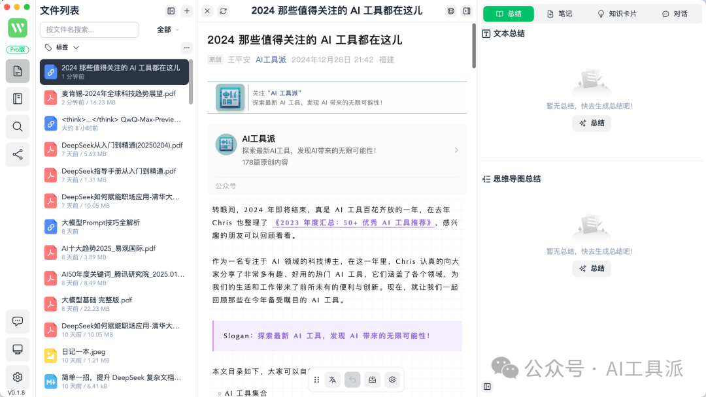Generate mind map summary 总结 button
706x397 pixels.
coord(592,268)
